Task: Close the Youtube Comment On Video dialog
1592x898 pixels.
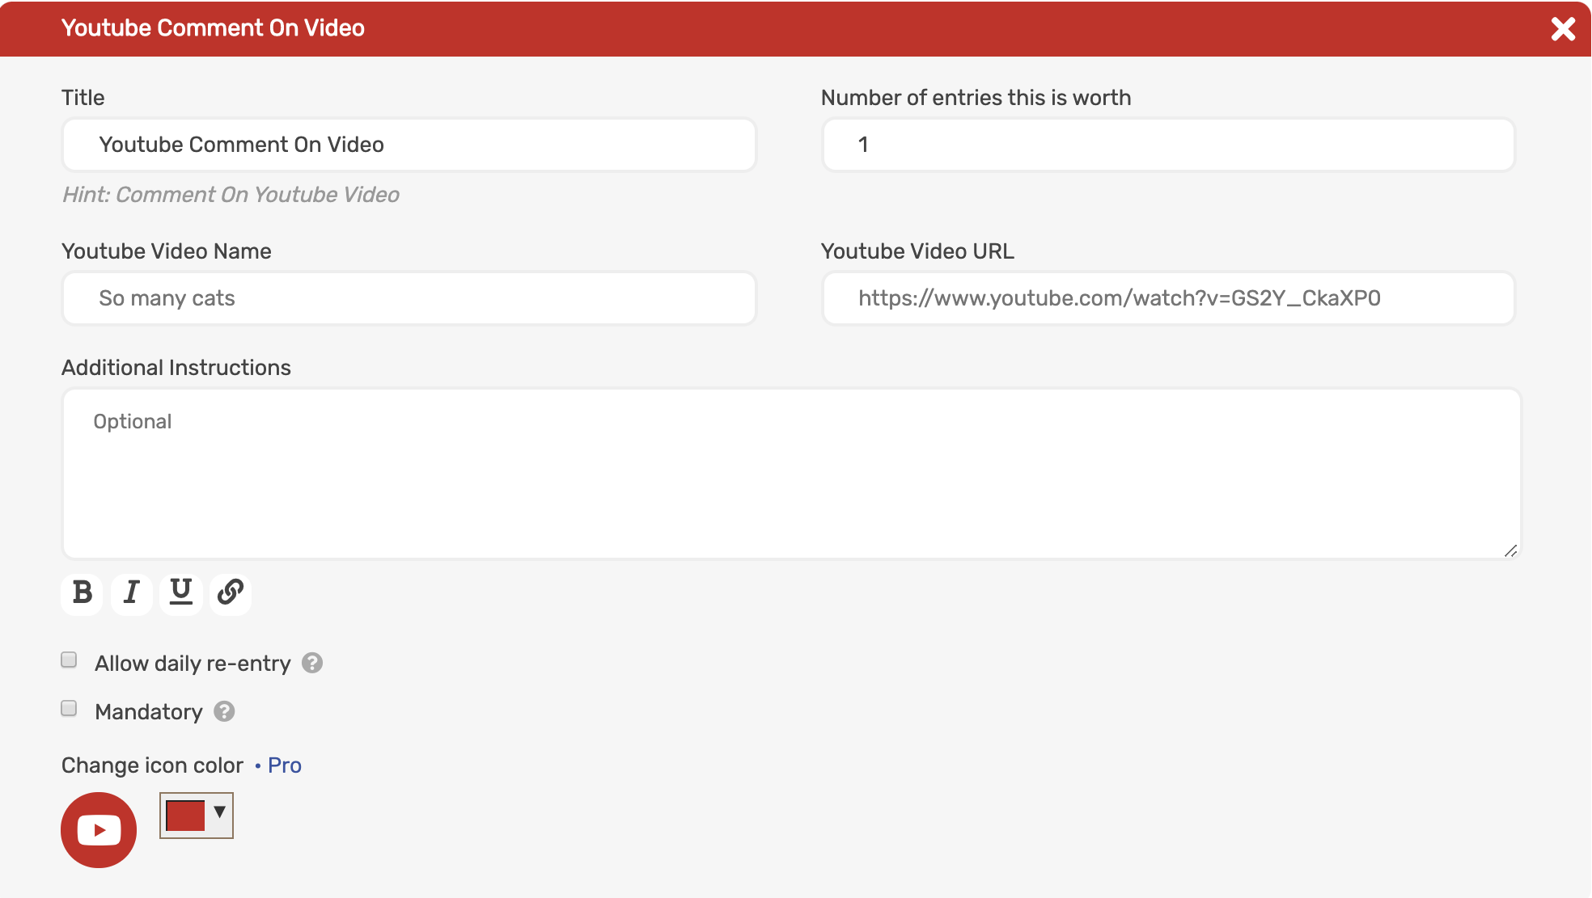Action: (x=1564, y=28)
